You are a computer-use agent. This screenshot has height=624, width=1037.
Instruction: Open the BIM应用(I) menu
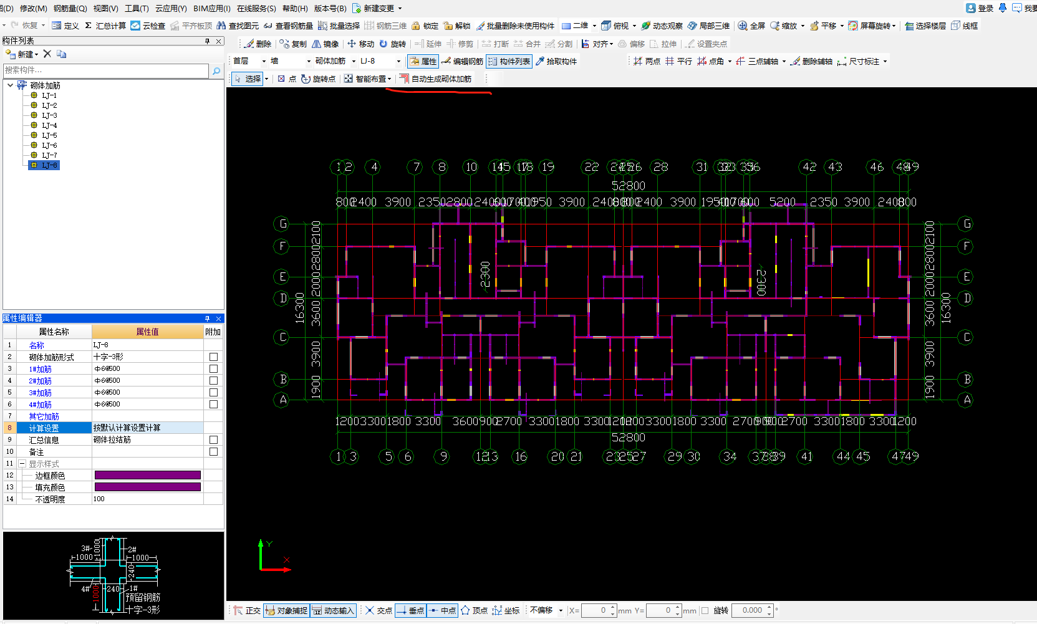[x=212, y=8]
